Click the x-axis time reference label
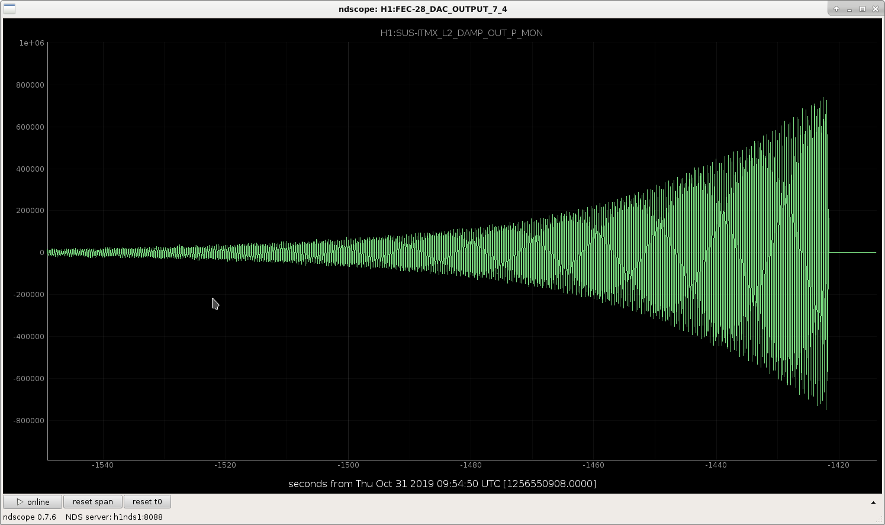The height and width of the screenshot is (525, 885). (x=442, y=484)
